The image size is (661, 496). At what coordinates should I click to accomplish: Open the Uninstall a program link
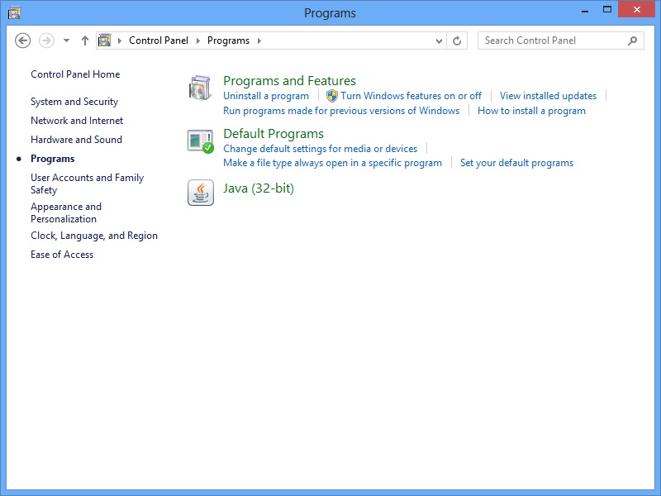coord(266,95)
